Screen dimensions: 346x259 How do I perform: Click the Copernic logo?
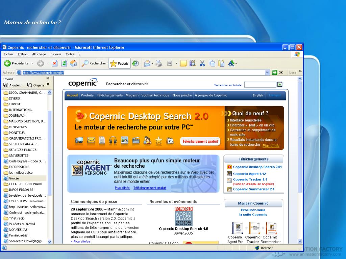[83, 83]
